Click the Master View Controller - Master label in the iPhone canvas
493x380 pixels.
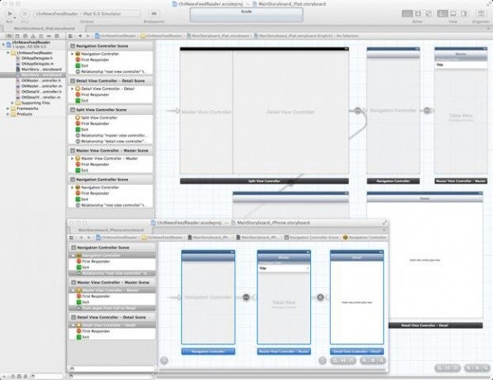(284, 351)
